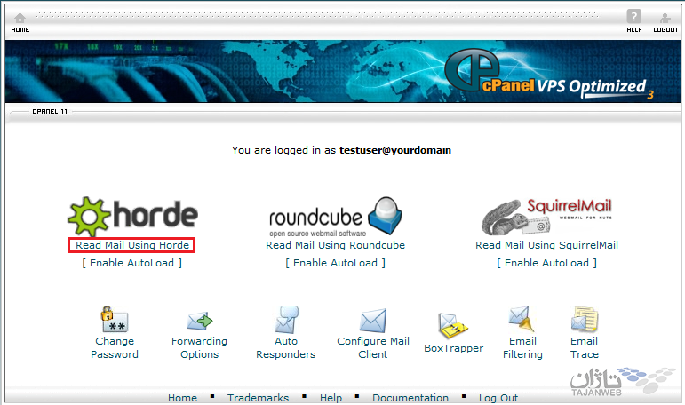Click the cPanel VPS Optimized banner logo
The width and height of the screenshot is (685, 405).
548,75
